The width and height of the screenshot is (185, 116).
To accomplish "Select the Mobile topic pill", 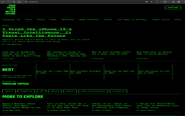I will [x=9, y=91].
